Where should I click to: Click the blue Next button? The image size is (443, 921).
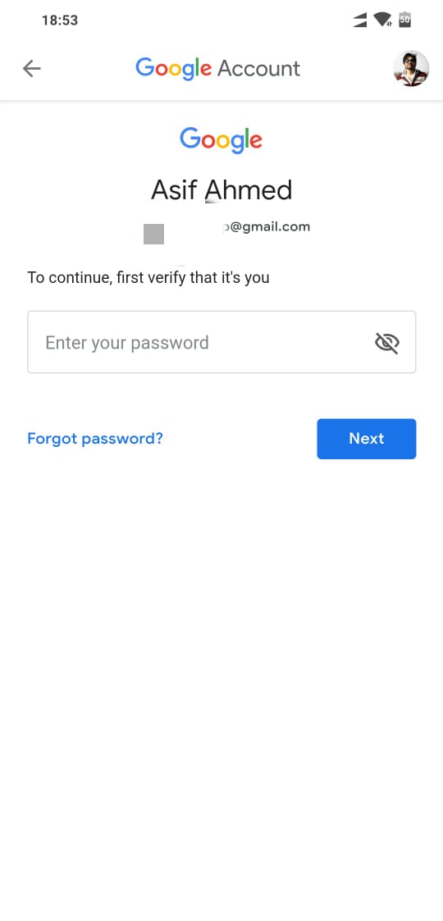coord(367,439)
